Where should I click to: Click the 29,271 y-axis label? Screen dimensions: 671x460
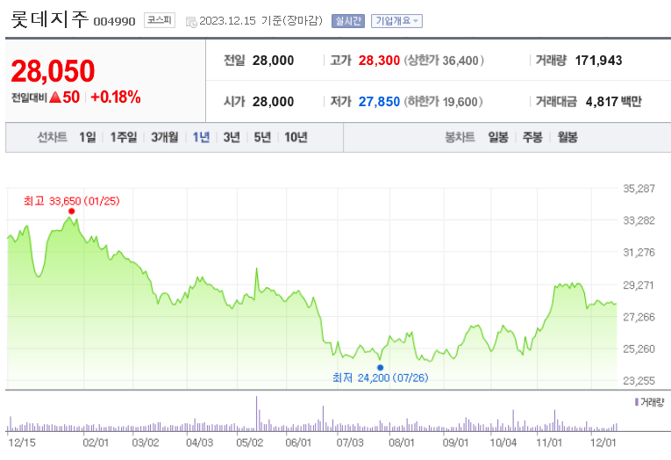(639, 284)
